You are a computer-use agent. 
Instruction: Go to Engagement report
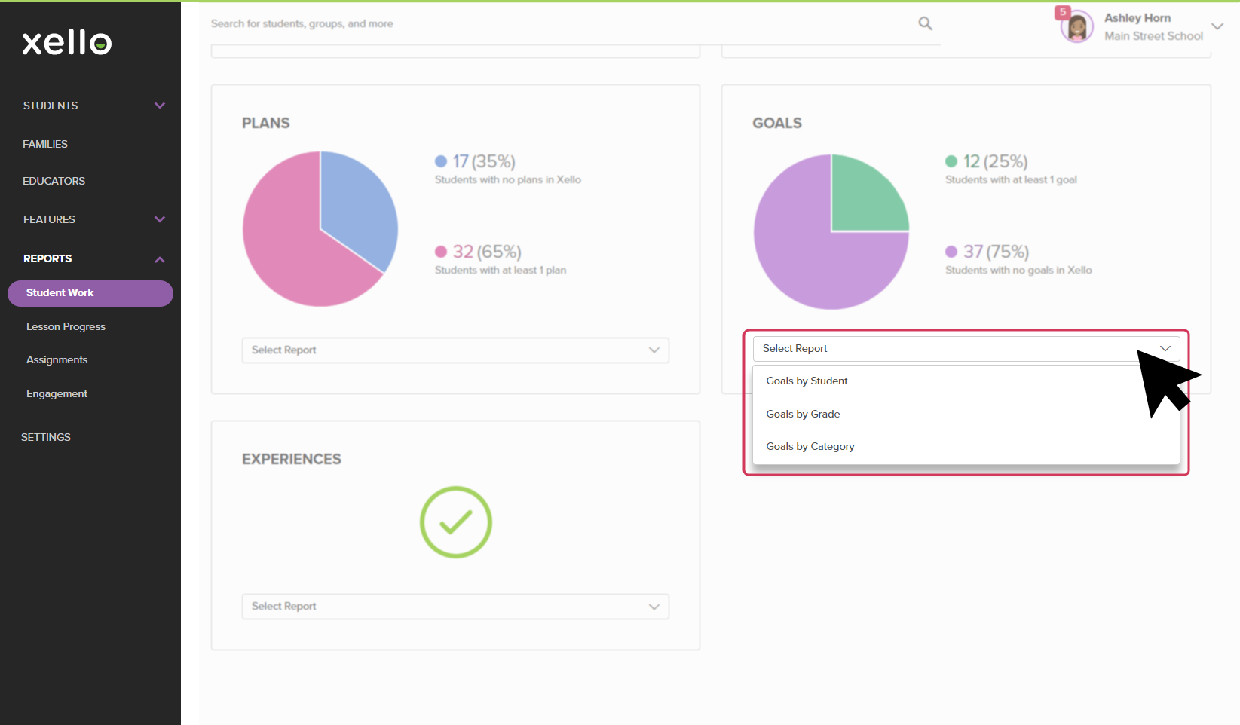tap(57, 394)
